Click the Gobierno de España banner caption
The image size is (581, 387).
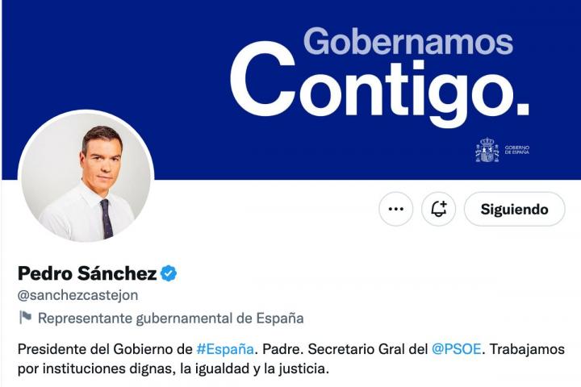coord(516,150)
